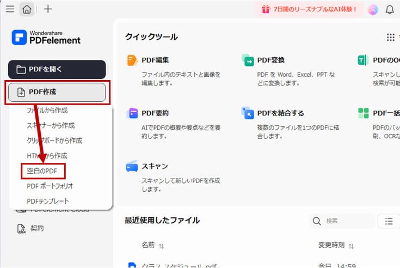Switch to list view icon
The image size is (400, 268).
click(x=389, y=221)
